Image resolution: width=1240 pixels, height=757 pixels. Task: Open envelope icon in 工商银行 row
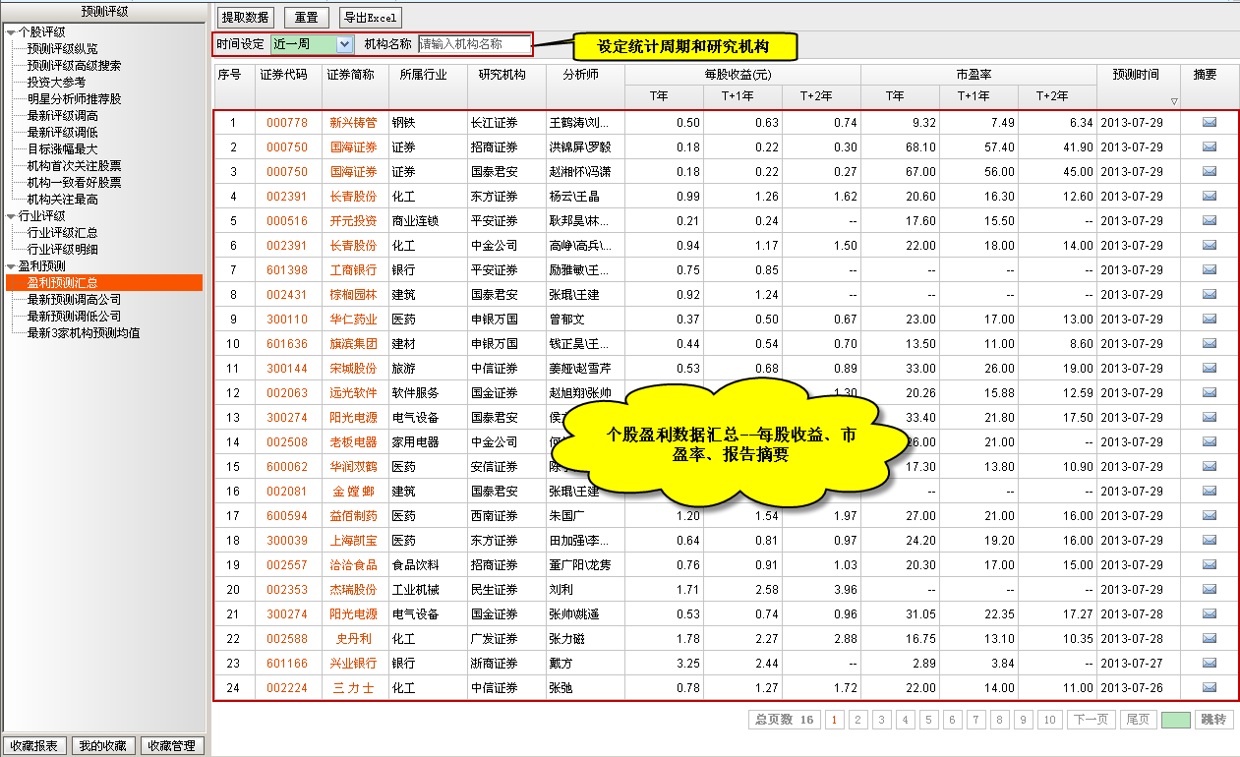coord(1209,270)
